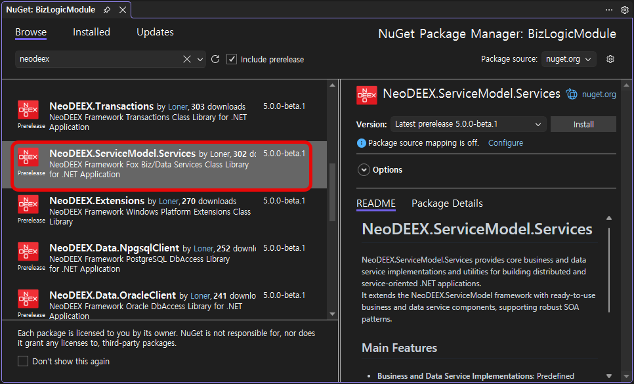This screenshot has width=634, height=384.
Task: Clear the neodeex search text
Action: (187, 59)
